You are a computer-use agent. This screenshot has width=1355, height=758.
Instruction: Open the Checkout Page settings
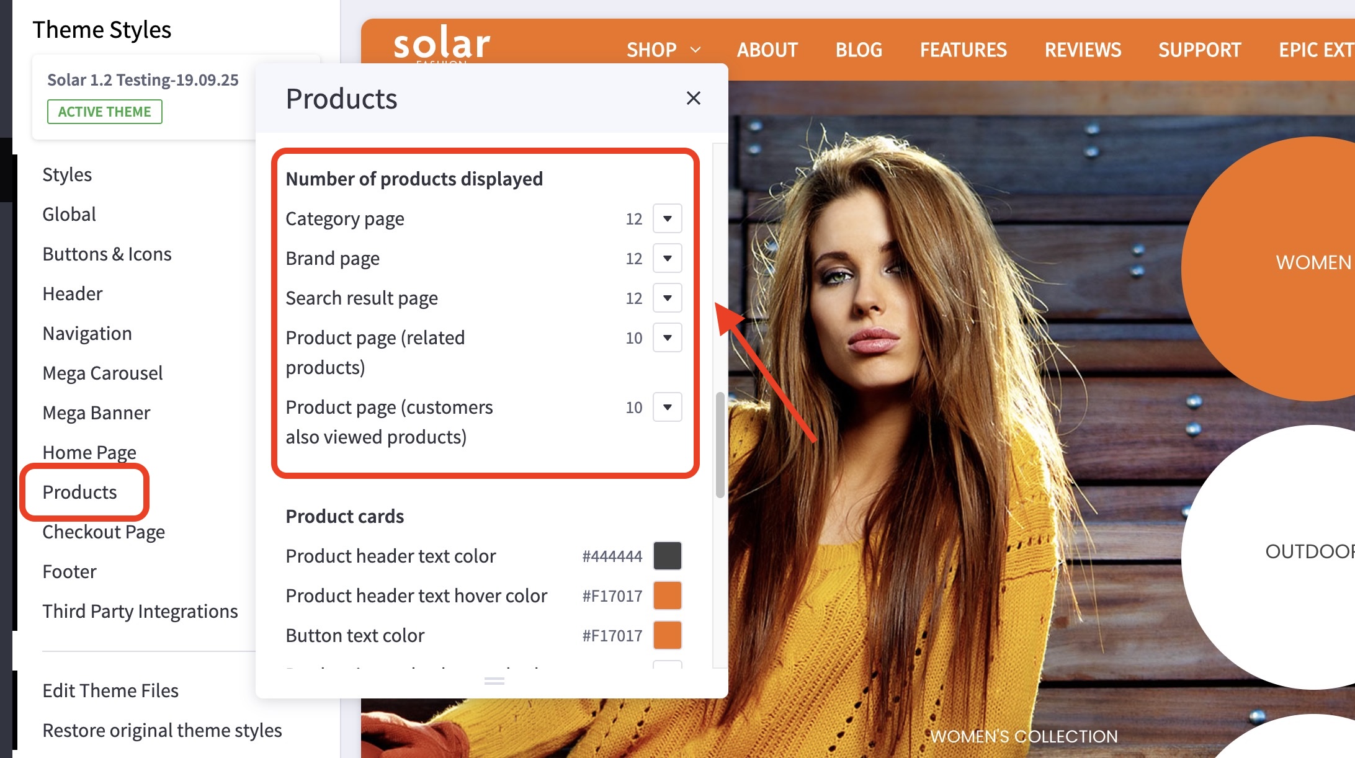pyautogui.click(x=104, y=532)
